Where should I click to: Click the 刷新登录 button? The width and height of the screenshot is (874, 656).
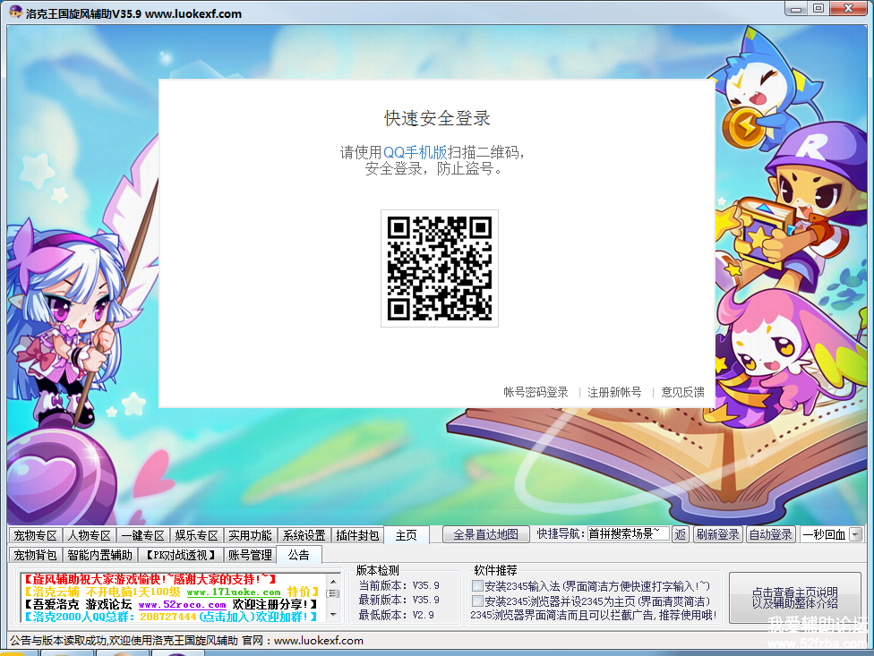[716, 534]
